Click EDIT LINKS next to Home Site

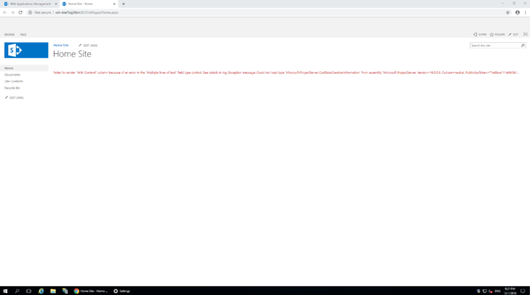click(88, 46)
